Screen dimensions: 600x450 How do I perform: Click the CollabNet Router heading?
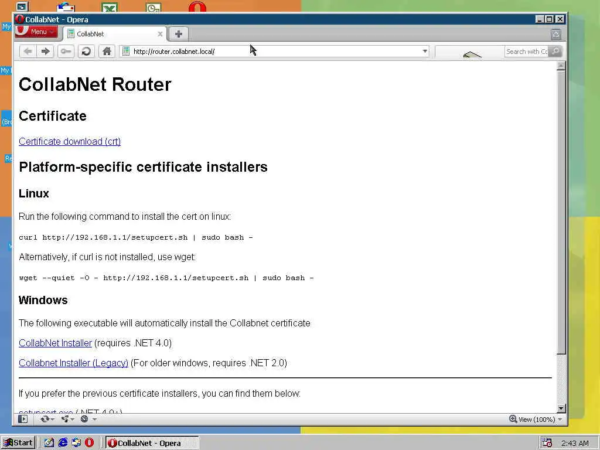click(x=95, y=84)
